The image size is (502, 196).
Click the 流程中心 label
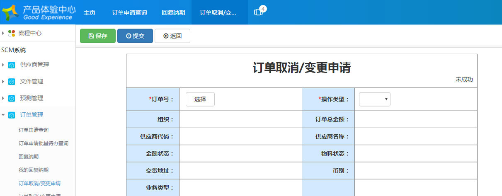[30, 33]
